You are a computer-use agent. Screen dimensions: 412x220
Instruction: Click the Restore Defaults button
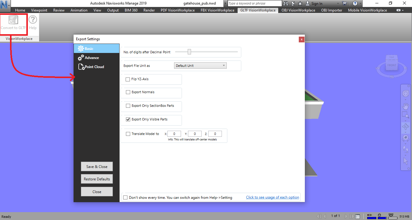pyautogui.click(x=97, y=179)
